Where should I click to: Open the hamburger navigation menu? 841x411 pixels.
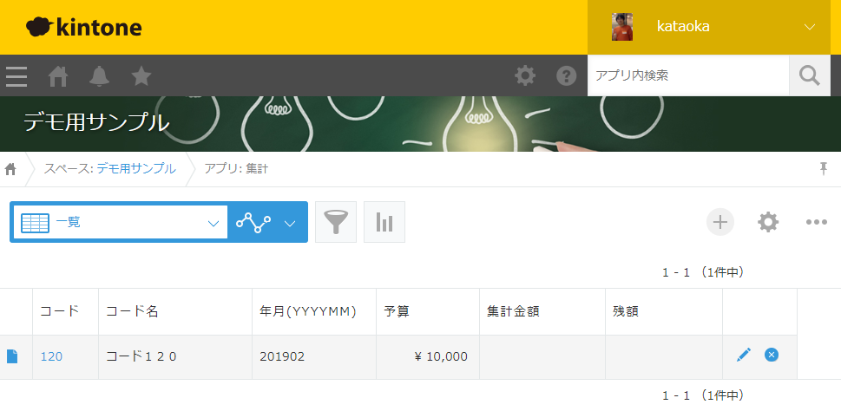tap(16, 76)
